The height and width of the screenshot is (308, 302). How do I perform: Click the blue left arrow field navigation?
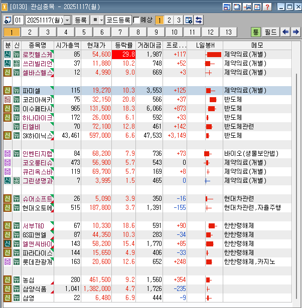click(x=285, y=32)
